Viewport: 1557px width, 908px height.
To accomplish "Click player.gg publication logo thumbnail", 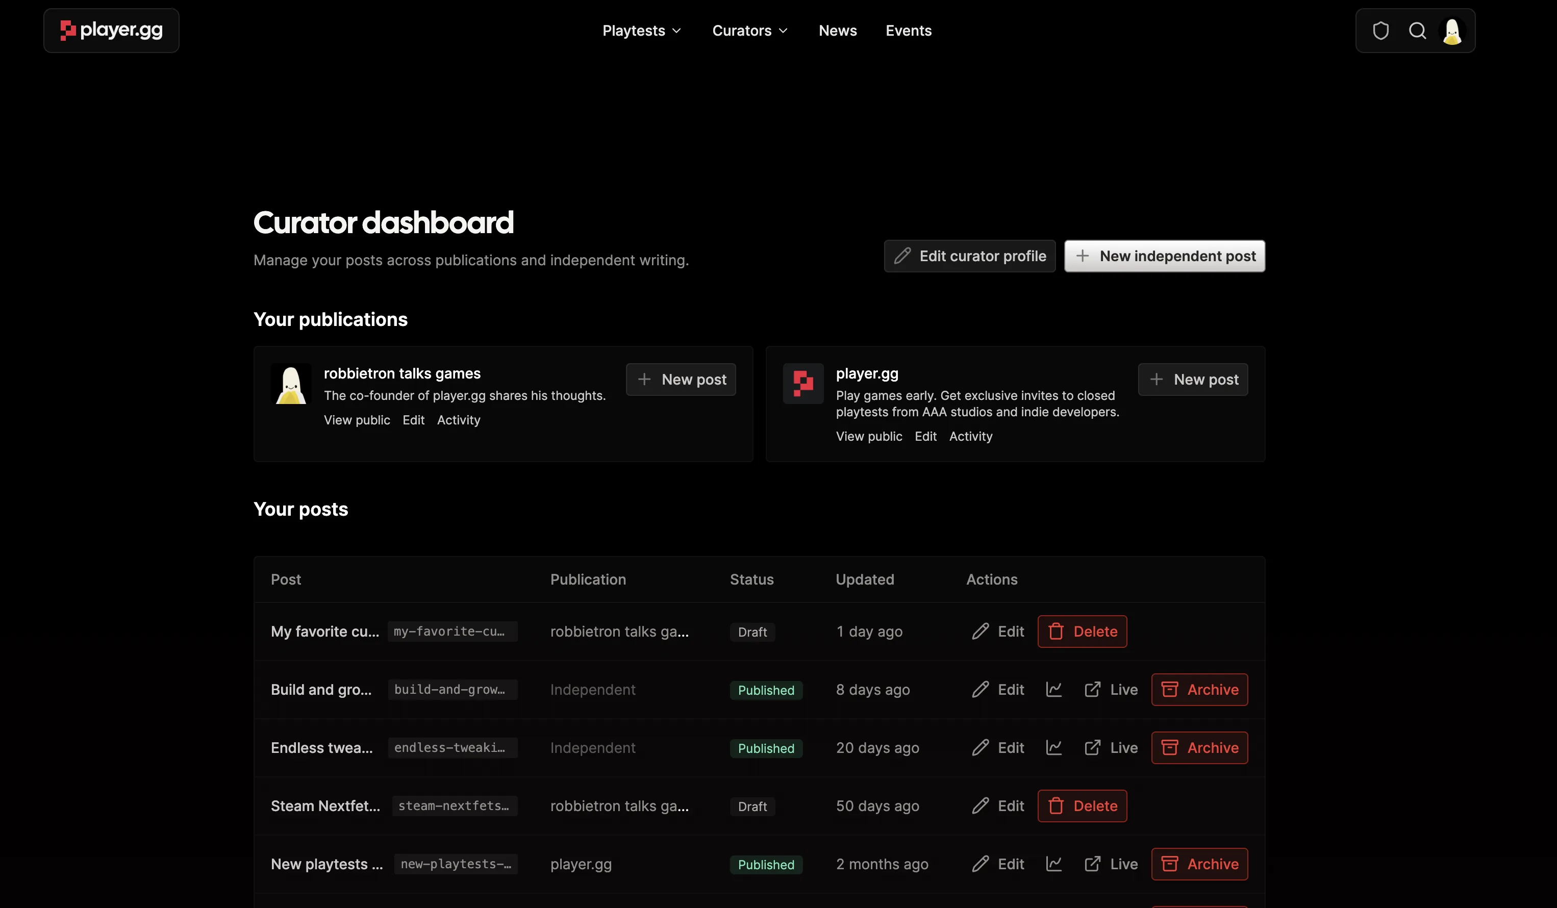I will click(x=803, y=384).
